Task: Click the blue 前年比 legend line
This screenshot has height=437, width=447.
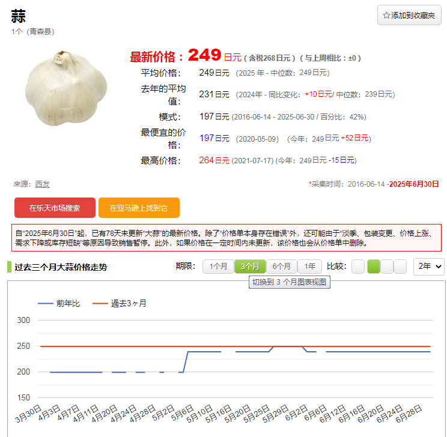Action: pos(46,303)
